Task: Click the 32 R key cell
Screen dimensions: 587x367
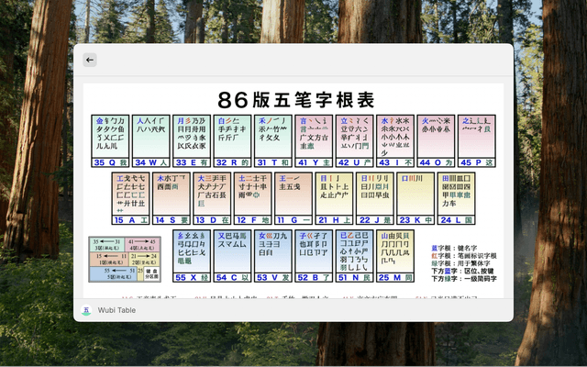Action: tap(233, 140)
